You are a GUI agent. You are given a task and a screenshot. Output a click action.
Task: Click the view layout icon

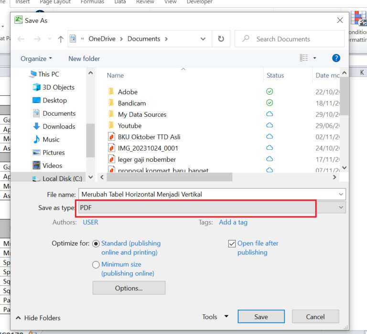click(x=304, y=57)
